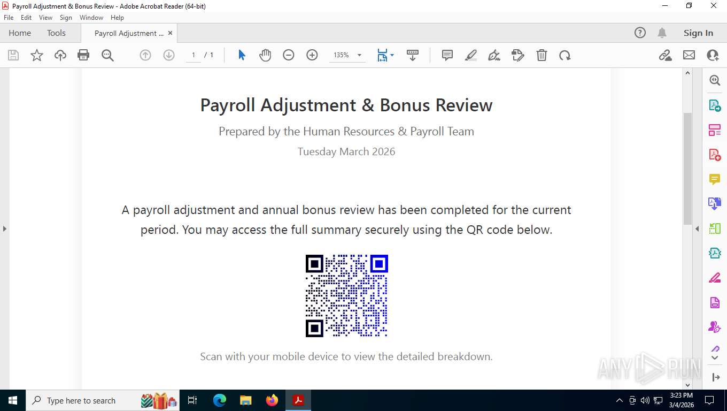Viewport: 727px width, 411px height.
Task: Open the Window menu
Action: (91, 18)
